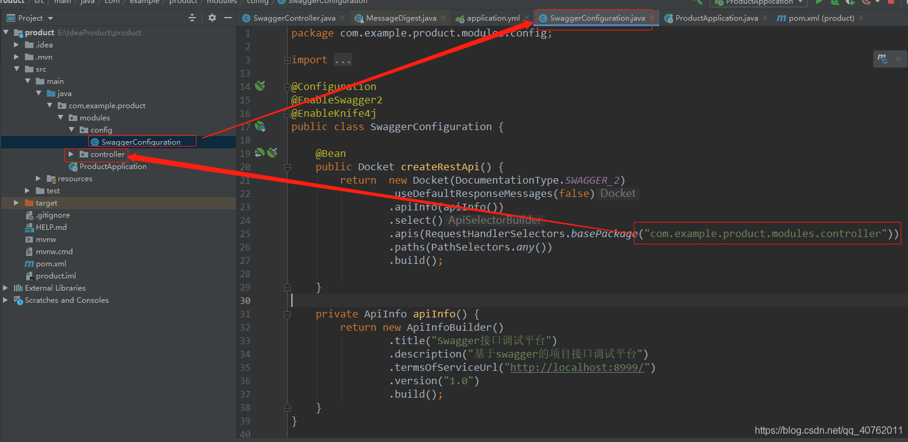Collapse com.example.product package

tap(50, 106)
